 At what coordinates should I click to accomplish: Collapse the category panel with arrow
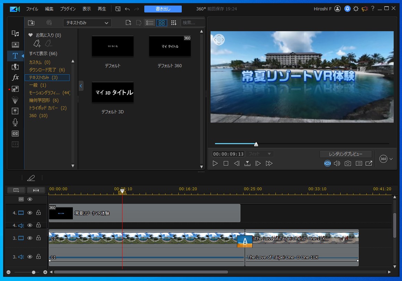(81, 85)
